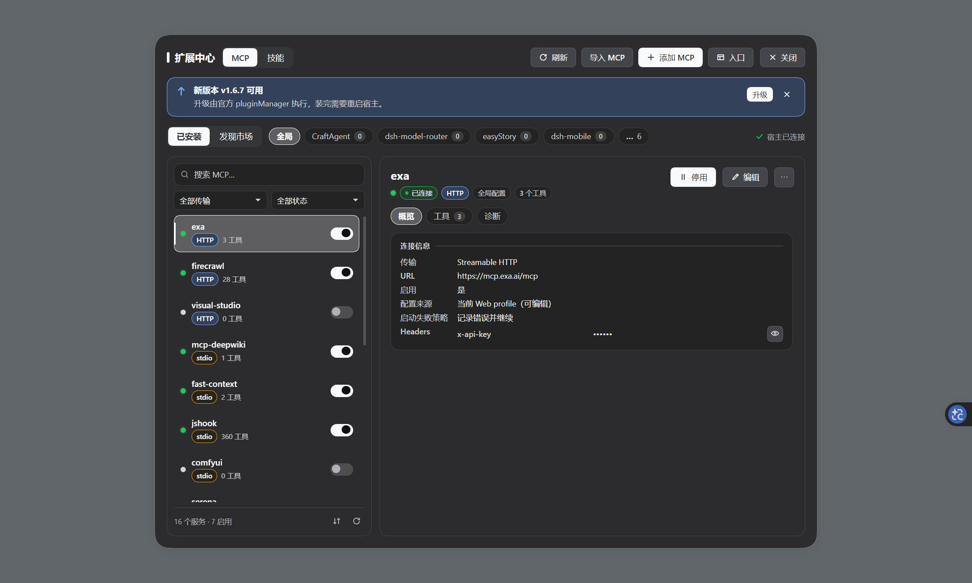Expand the '... 6' more projects chip
972x583 pixels.
(x=633, y=136)
